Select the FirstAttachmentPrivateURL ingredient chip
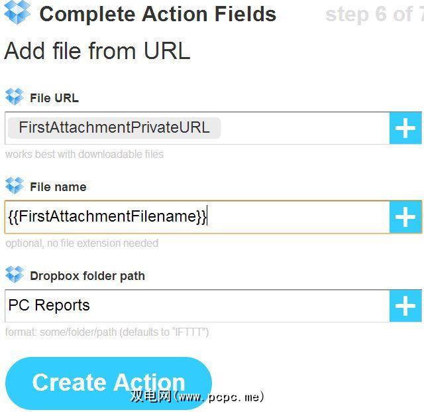Viewport: 424px width, 412px height. [114, 128]
